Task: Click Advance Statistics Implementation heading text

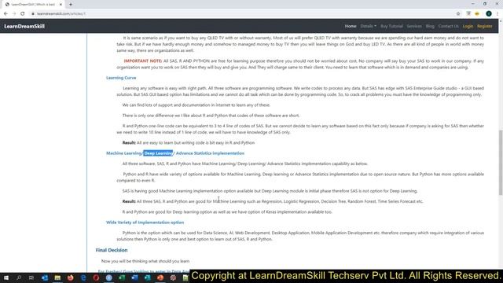Action: pyautogui.click(x=210, y=153)
